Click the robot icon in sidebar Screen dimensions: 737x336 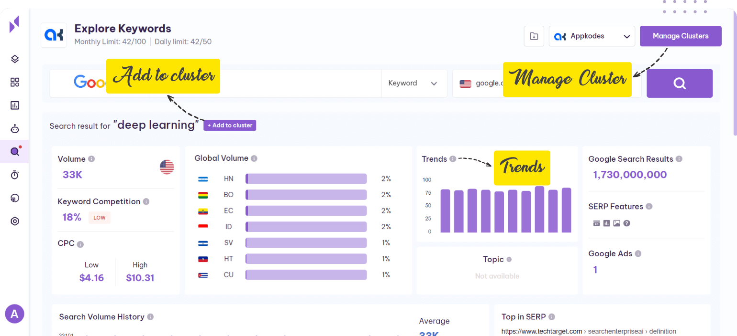point(15,129)
